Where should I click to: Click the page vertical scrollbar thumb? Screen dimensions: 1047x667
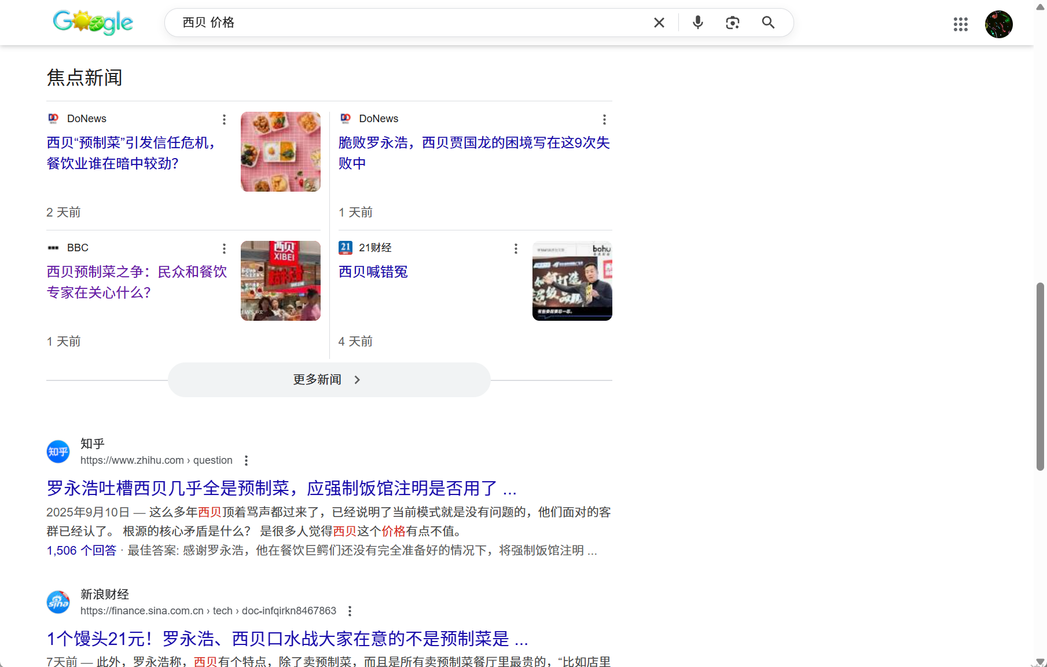tap(1040, 376)
